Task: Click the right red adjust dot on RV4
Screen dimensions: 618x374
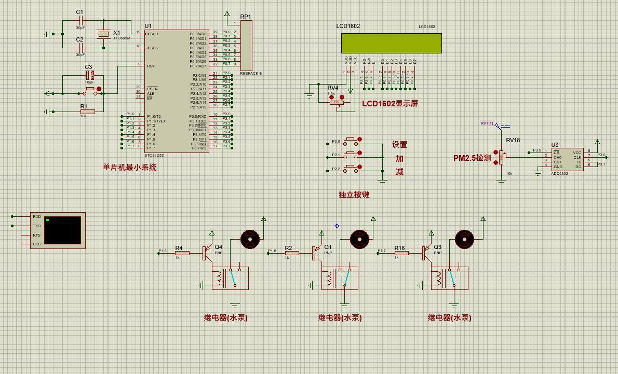Action: (x=342, y=97)
